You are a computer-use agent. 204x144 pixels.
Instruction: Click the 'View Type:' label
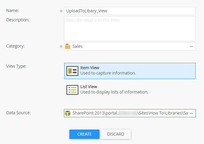[17, 66]
